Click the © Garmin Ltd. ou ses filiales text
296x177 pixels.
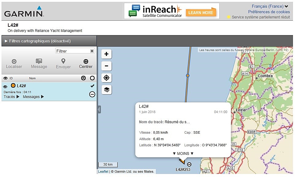[133, 171]
